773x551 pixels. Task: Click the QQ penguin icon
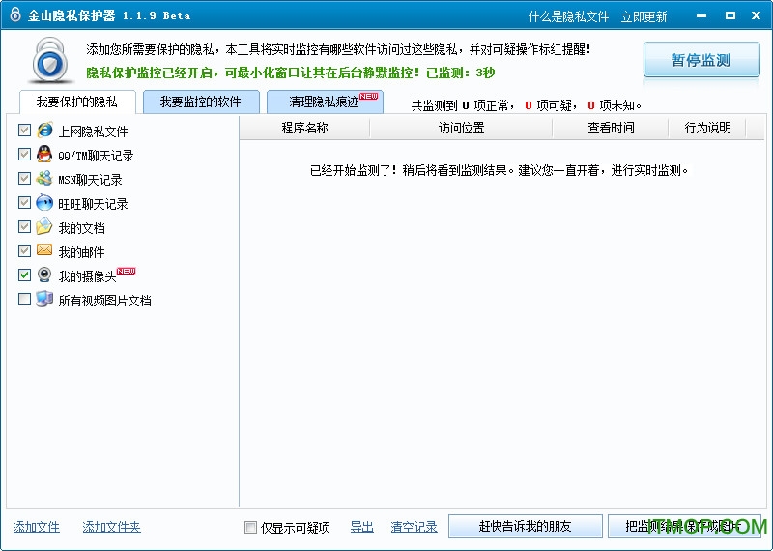pos(44,155)
